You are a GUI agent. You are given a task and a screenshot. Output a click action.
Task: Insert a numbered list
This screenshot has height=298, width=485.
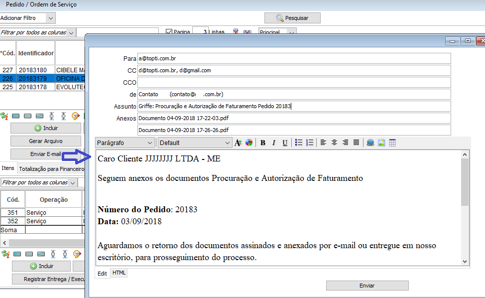pyautogui.click(x=310, y=143)
